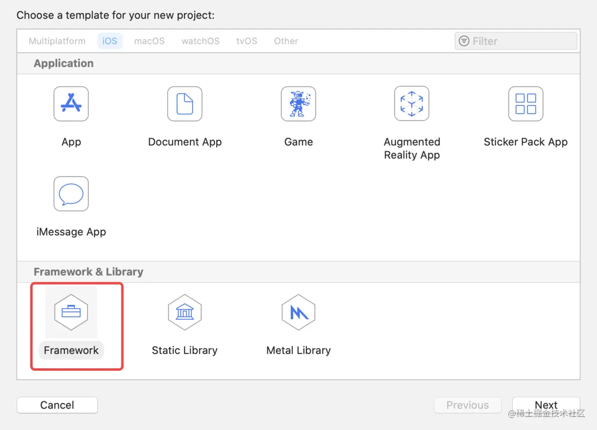Select the App template icon
The width and height of the screenshot is (597, 430).
(71, 104)
